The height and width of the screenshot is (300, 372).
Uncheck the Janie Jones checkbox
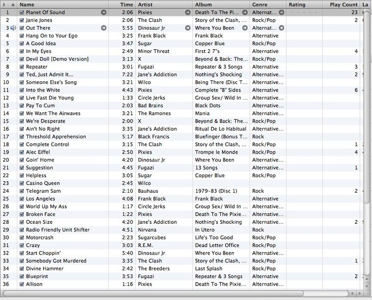(22, 20)
